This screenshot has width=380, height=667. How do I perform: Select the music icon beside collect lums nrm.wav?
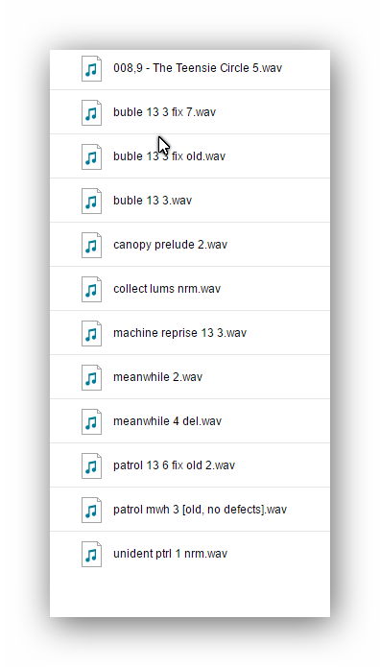click(x=91, y=289)
